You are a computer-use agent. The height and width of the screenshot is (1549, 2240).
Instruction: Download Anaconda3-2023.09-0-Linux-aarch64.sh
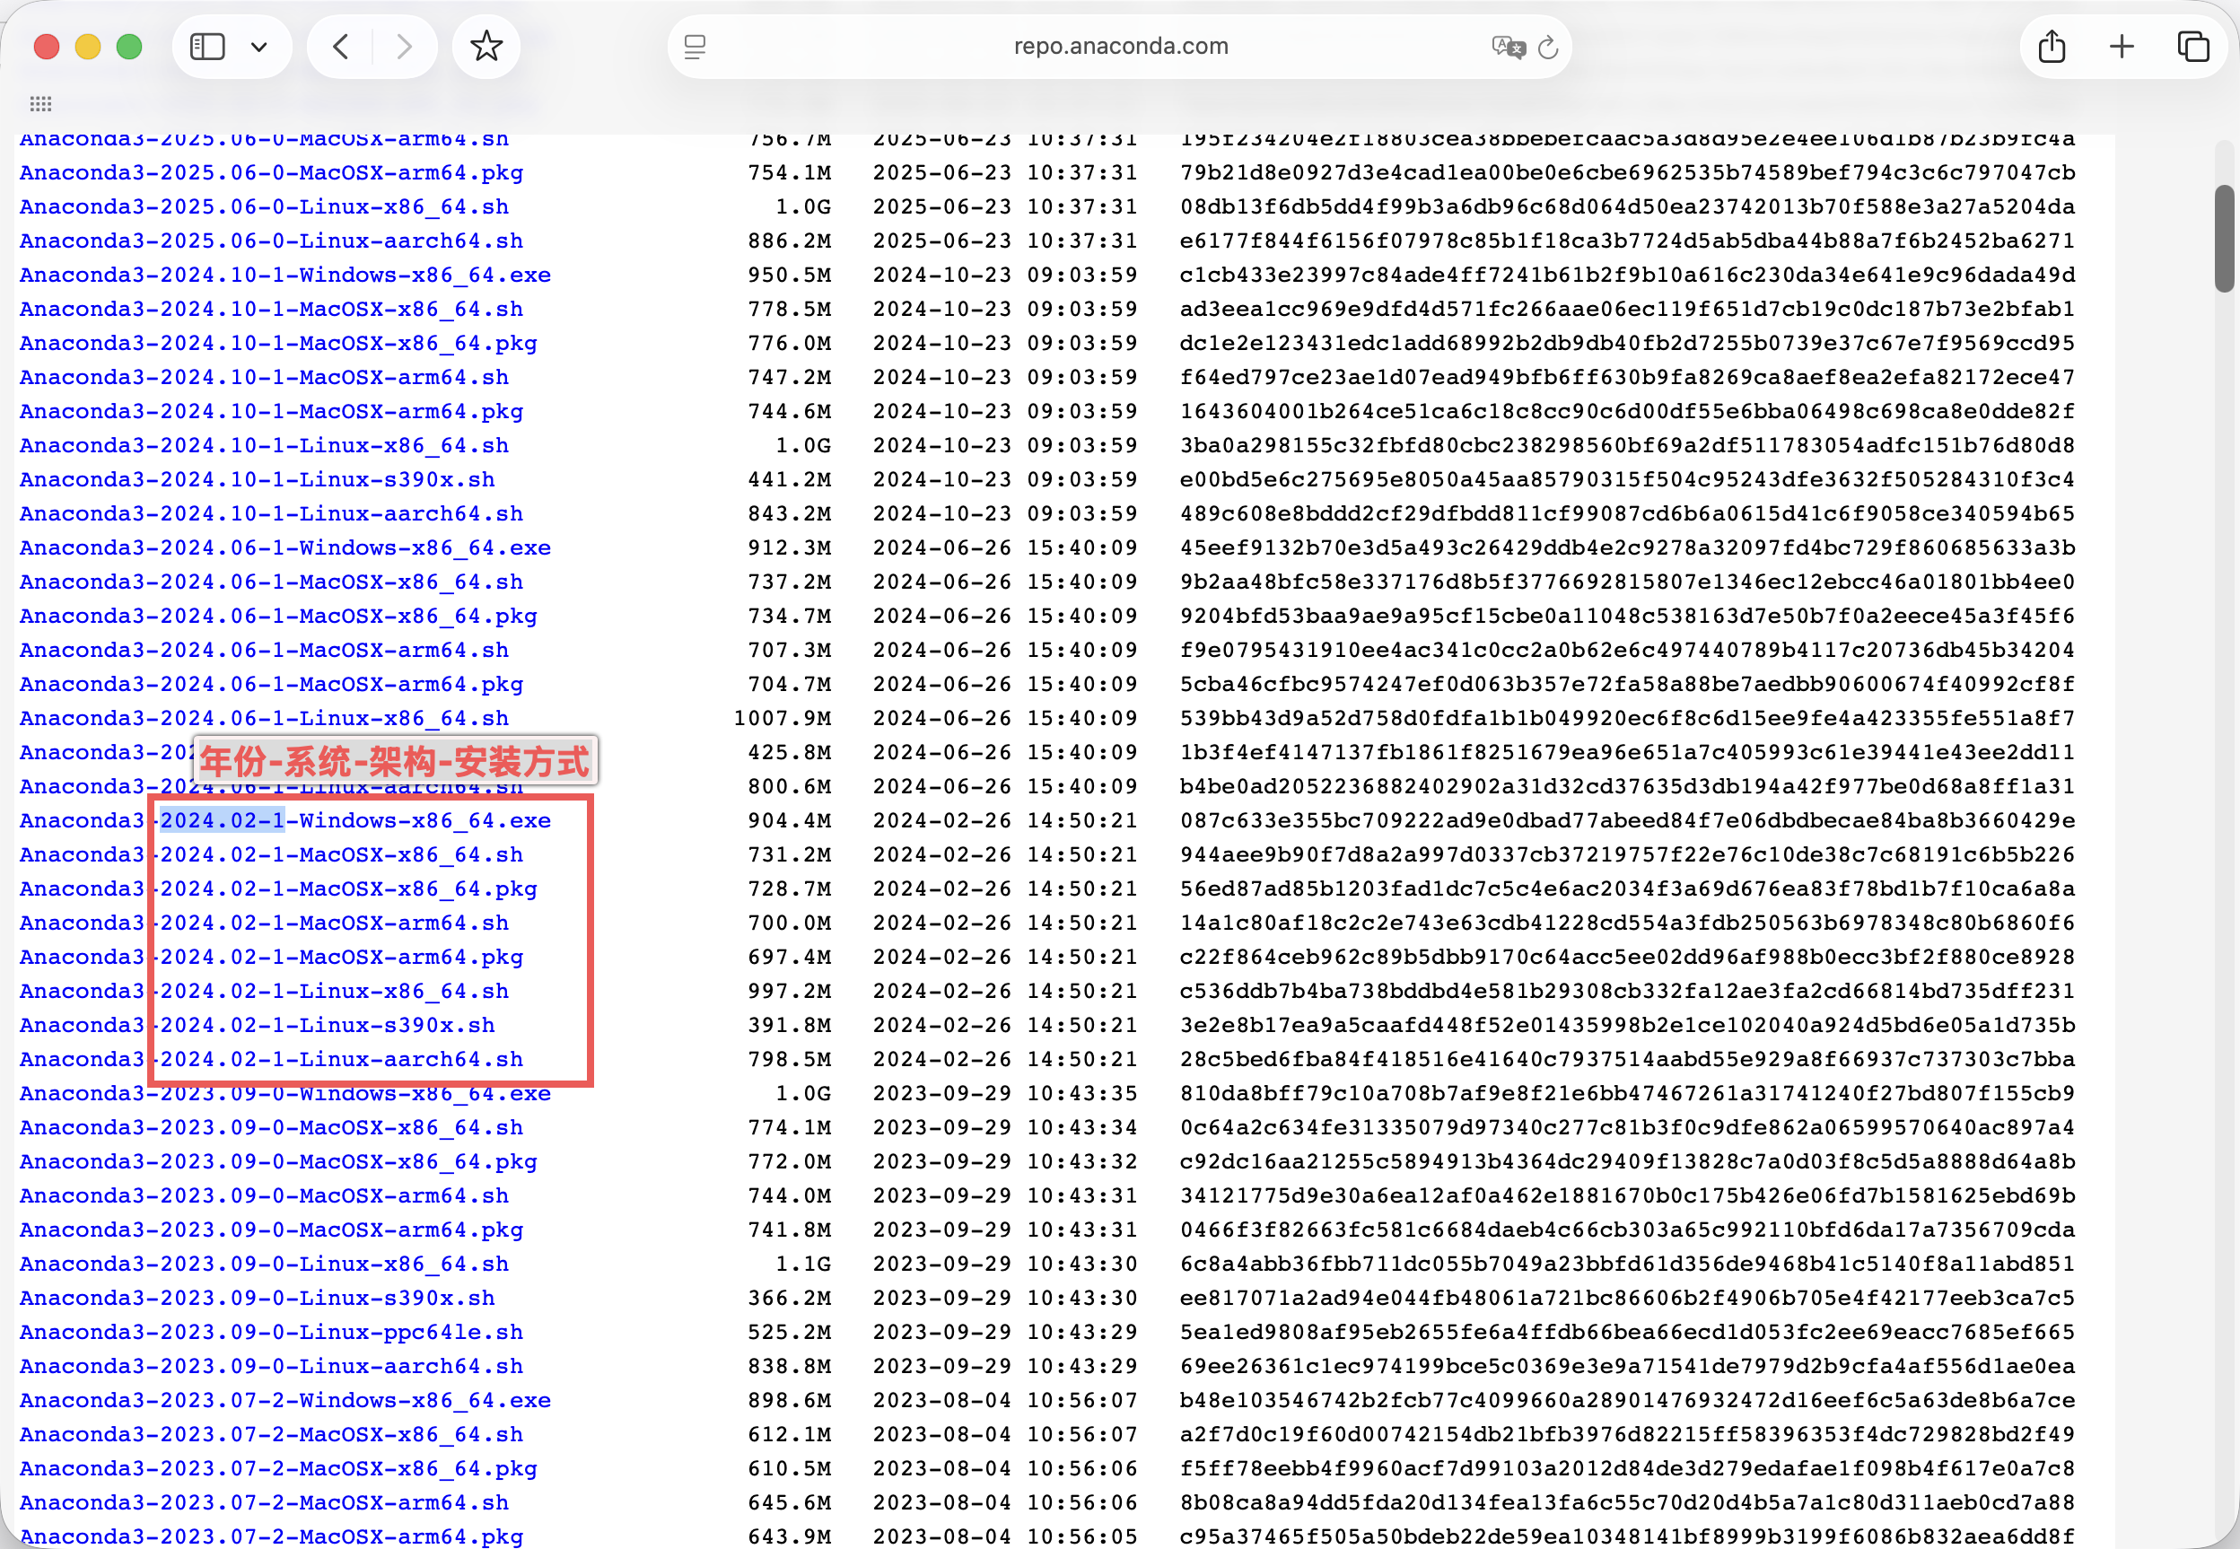tap(272, 1367)
